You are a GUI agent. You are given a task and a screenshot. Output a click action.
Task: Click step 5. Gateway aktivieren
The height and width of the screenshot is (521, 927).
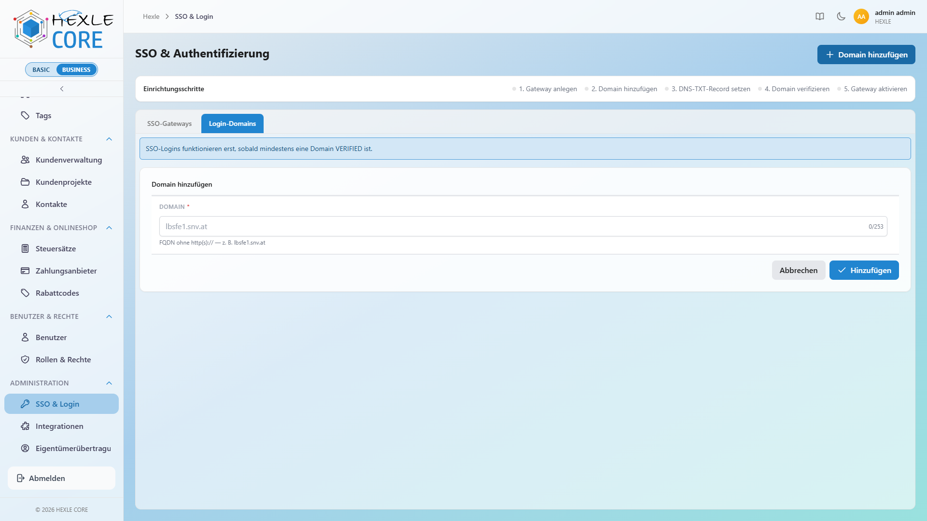coord(872,89)
